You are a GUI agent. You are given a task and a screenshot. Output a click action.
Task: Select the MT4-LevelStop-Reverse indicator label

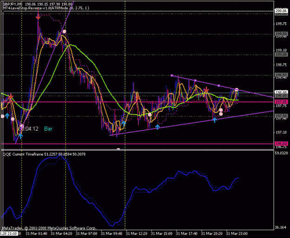click(46, 8)
